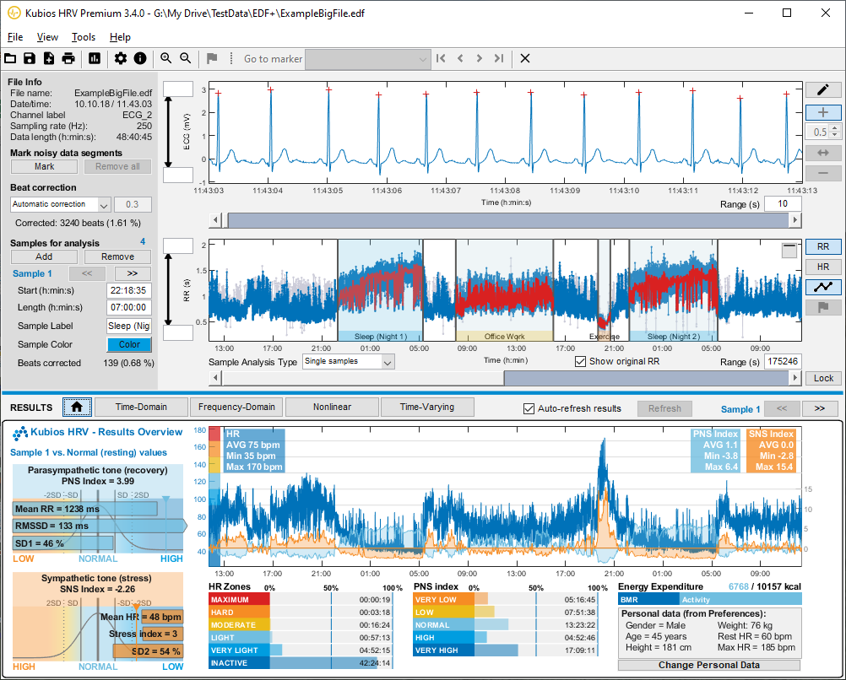Go to the next marker arrow
Viewport: 846px width, 680px height.
(x=479, y=58)
